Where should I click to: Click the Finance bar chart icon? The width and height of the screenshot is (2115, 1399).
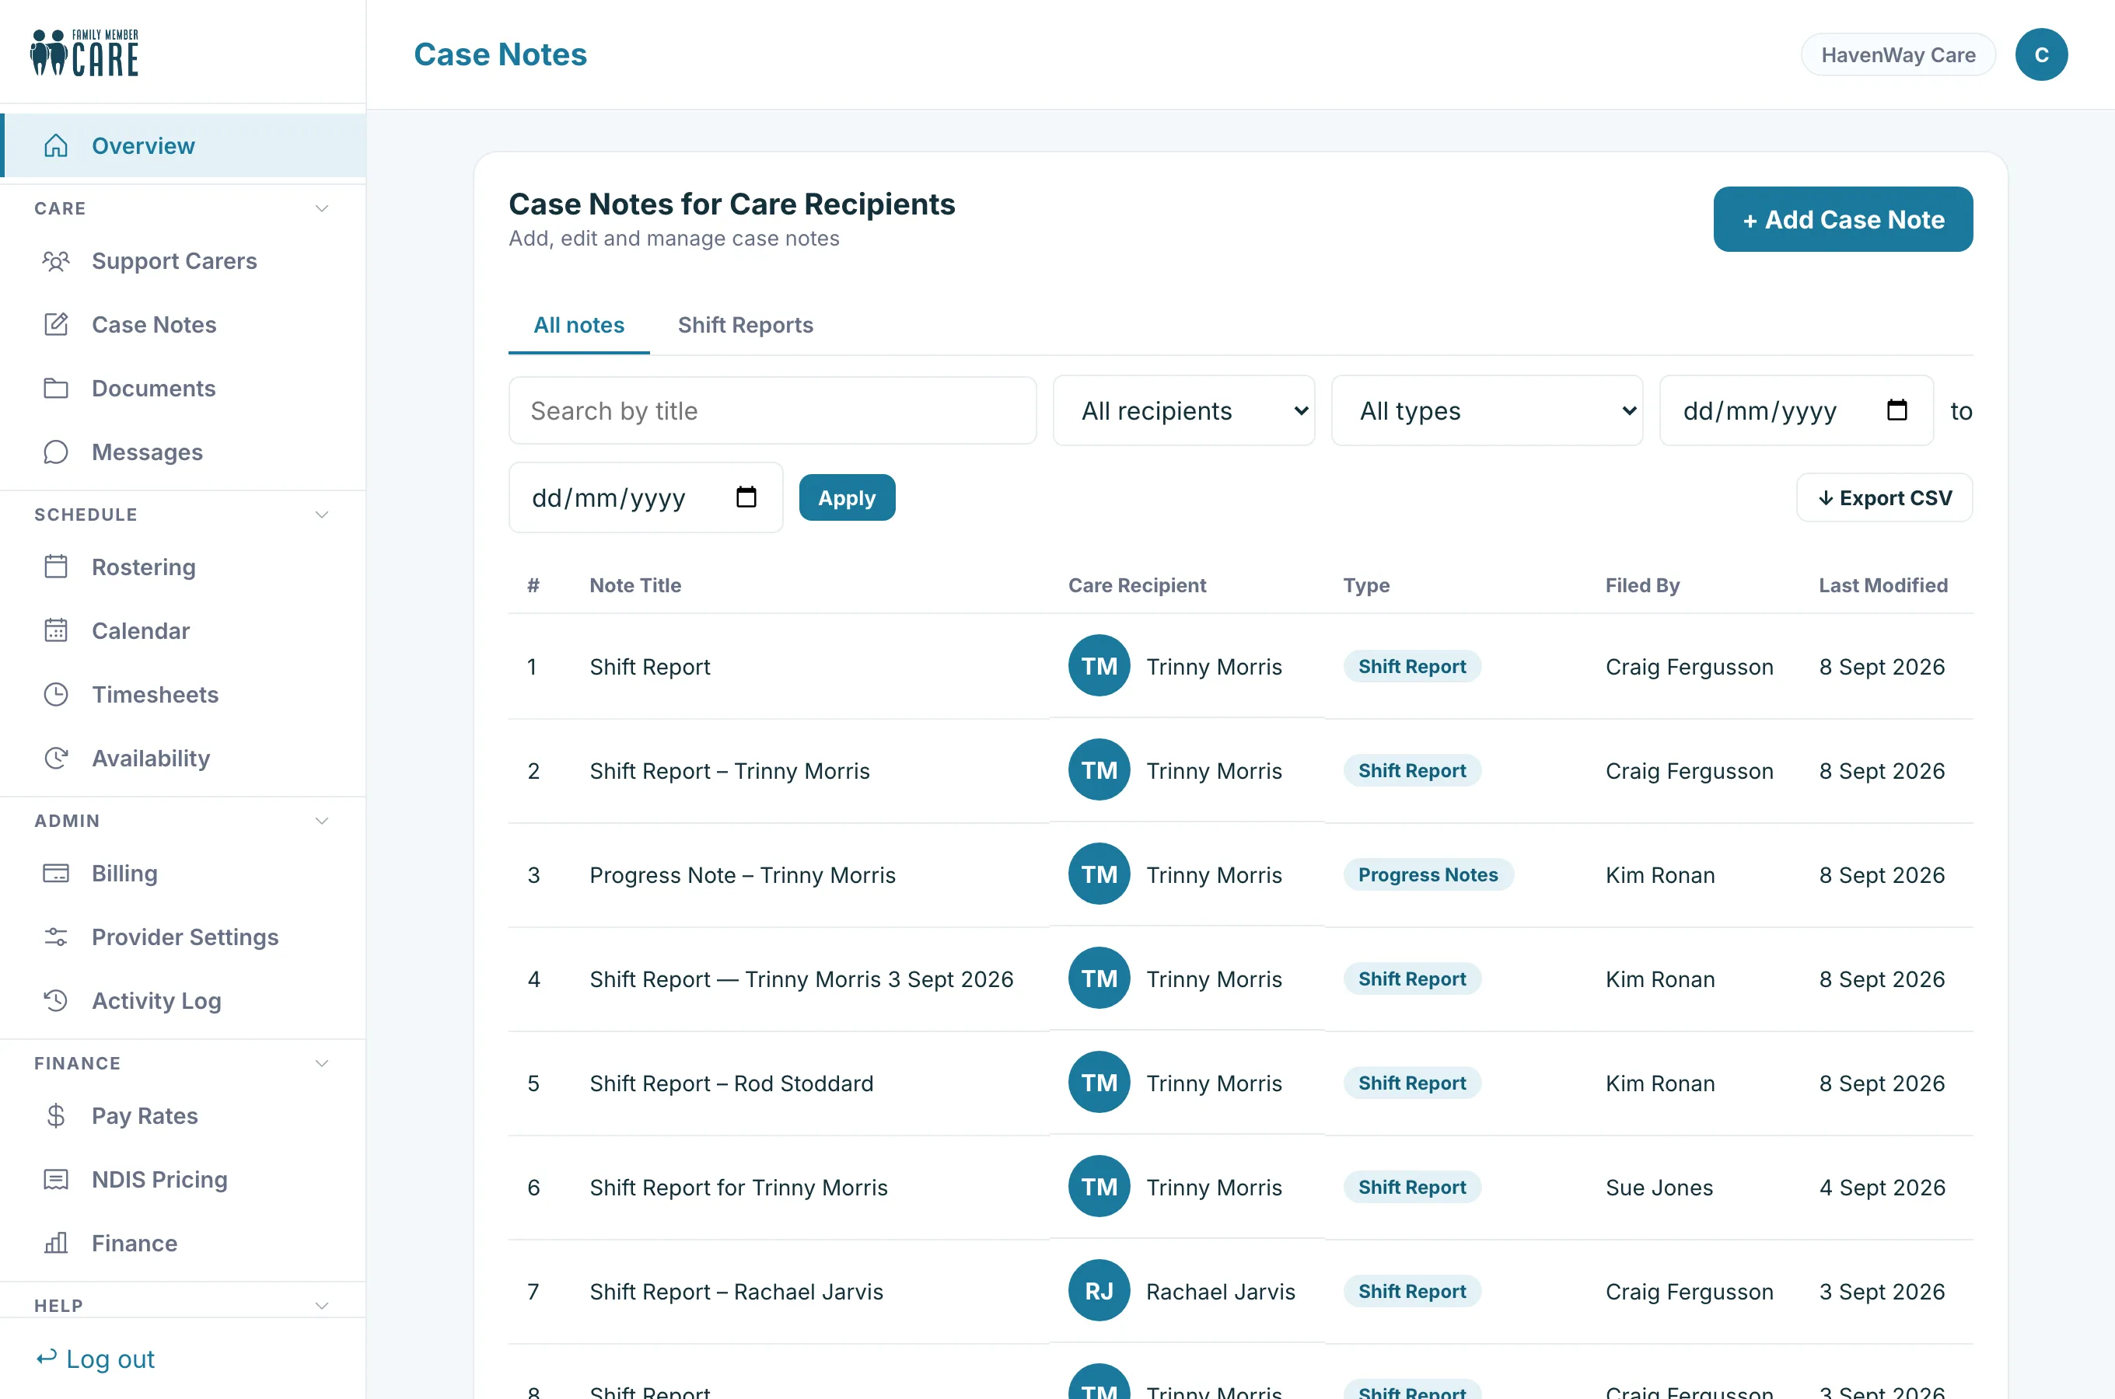pos(56,1243)
